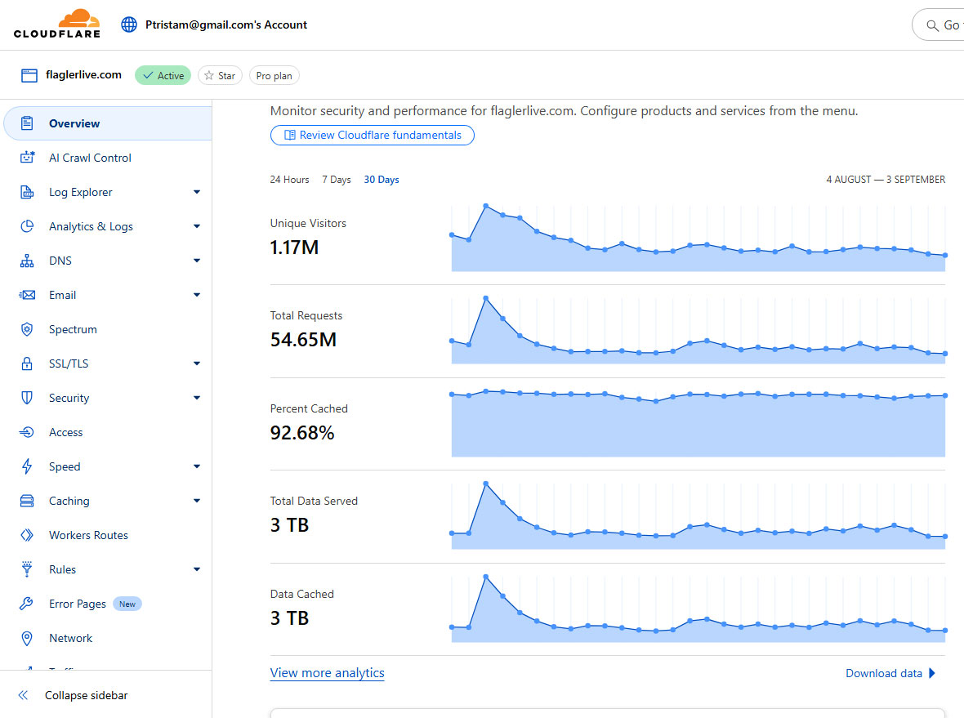
Task: Click the Caching drive icon
Action: (x=27, y=501)
